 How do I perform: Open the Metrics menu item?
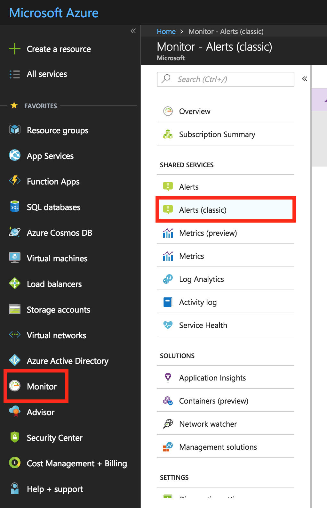(x=226, y=256)
